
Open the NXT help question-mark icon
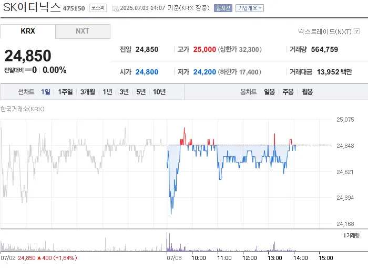(357, 31)
